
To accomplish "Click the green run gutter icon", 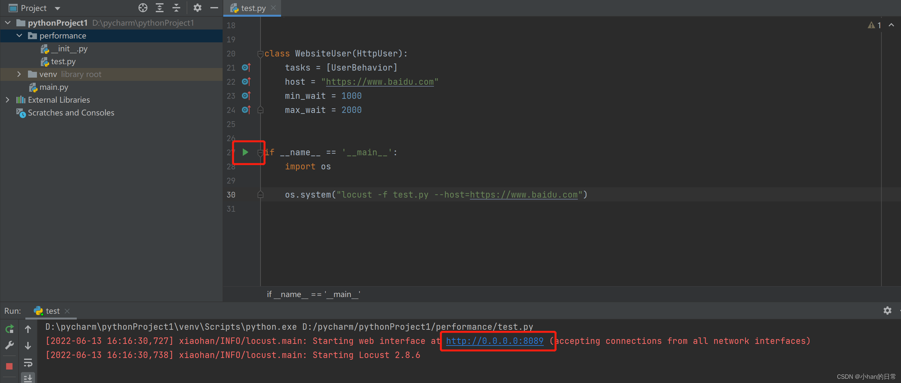I will click(x=245, y=152).
